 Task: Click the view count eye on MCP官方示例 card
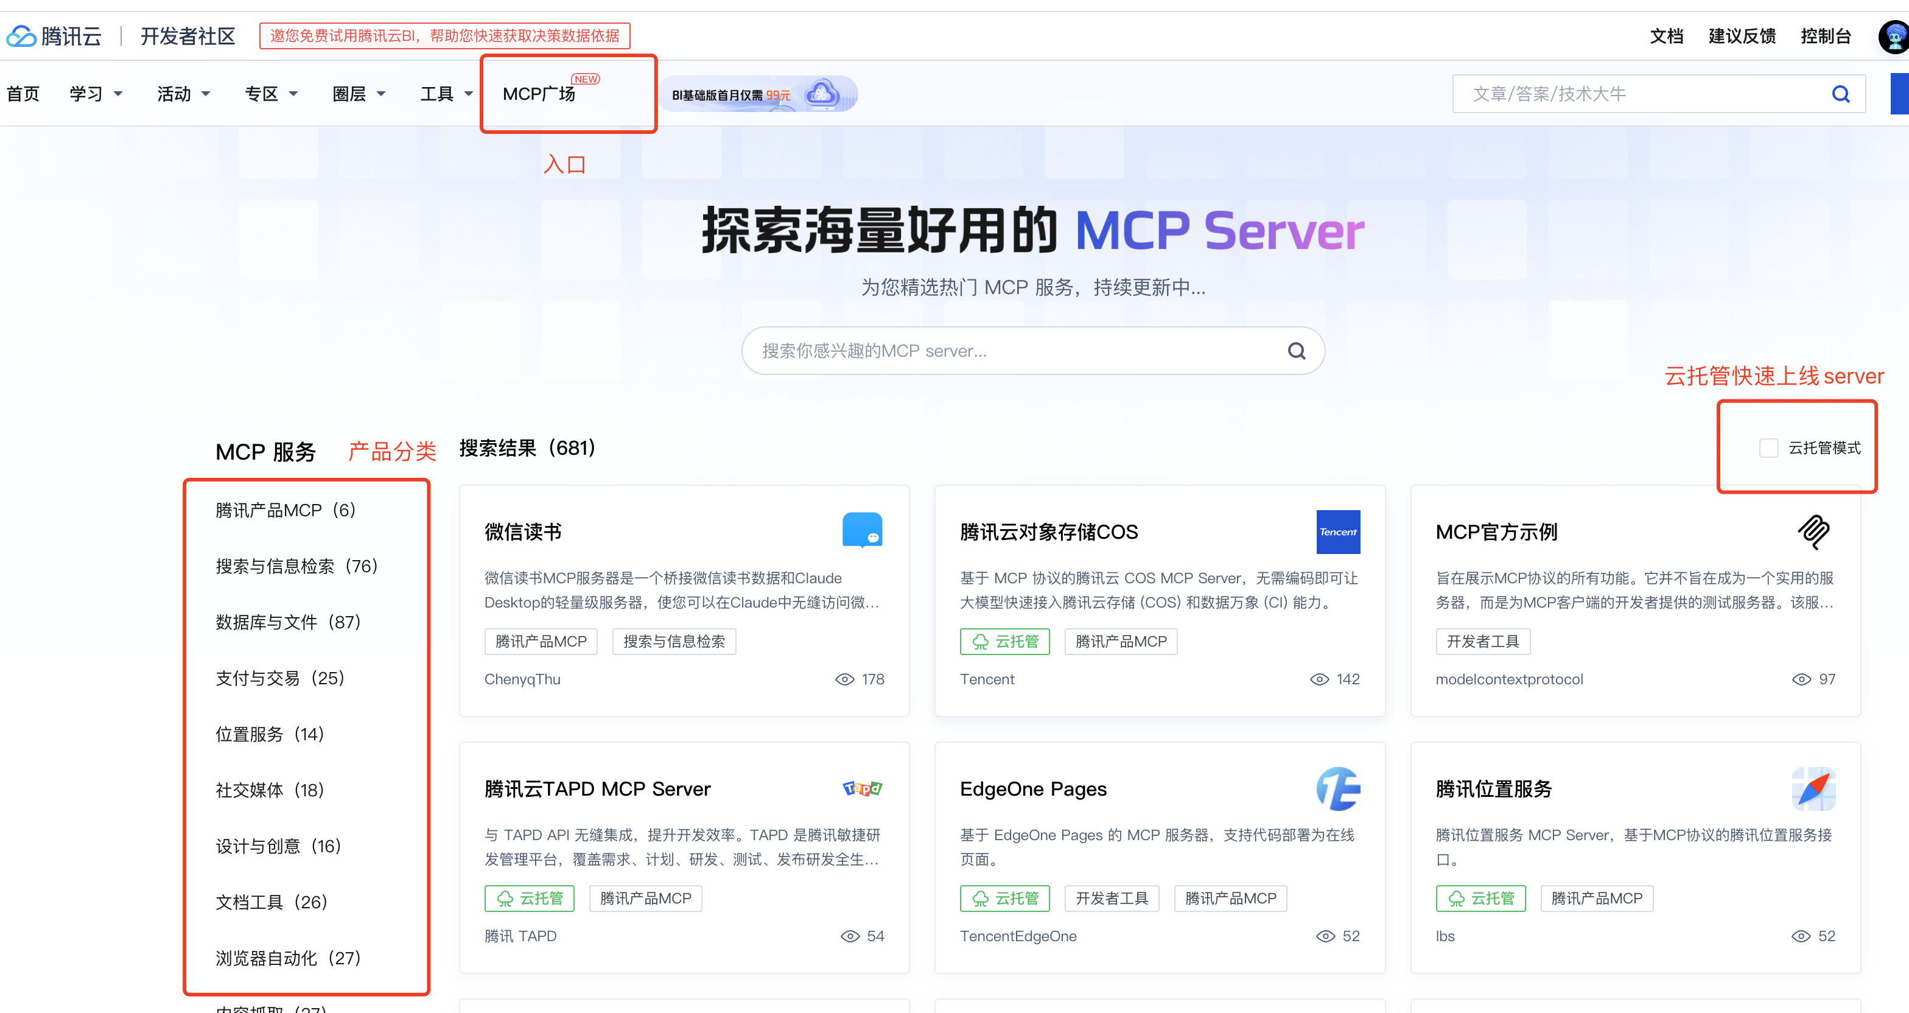1801,679
